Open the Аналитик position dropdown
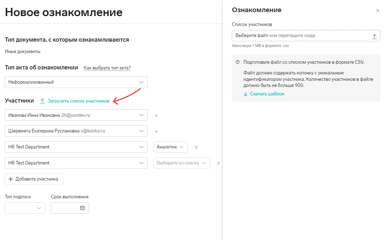Screen dimensions: 389x240 tap(170, 147)
